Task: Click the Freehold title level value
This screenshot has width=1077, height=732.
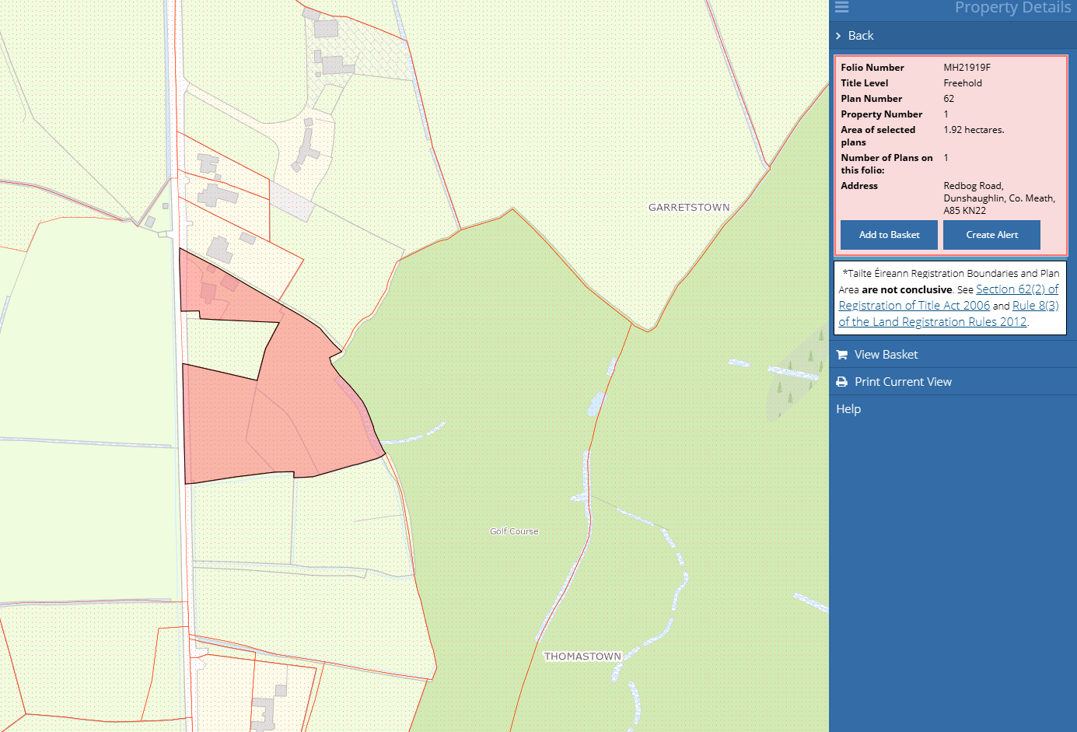Action: point(963,83)
